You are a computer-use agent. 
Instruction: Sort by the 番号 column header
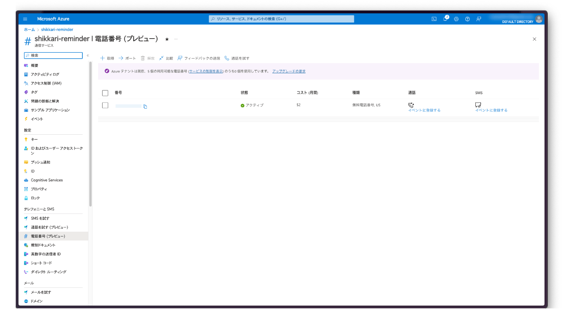[118, 93]
